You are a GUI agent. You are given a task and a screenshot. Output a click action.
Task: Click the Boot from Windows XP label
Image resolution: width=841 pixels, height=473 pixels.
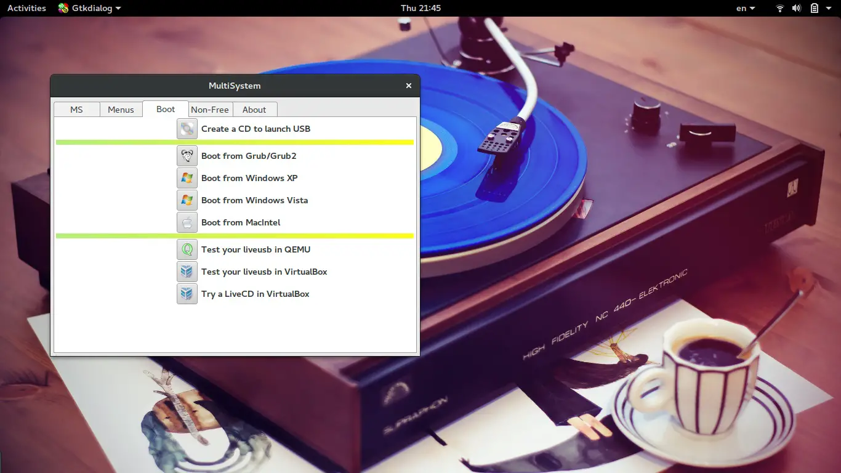[249, 178]
